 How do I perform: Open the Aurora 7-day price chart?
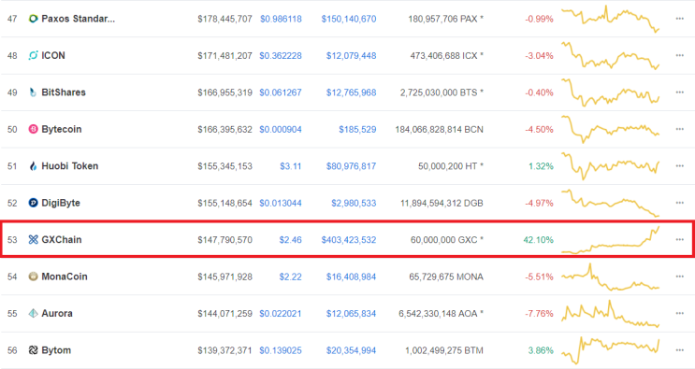click(610, 314)
